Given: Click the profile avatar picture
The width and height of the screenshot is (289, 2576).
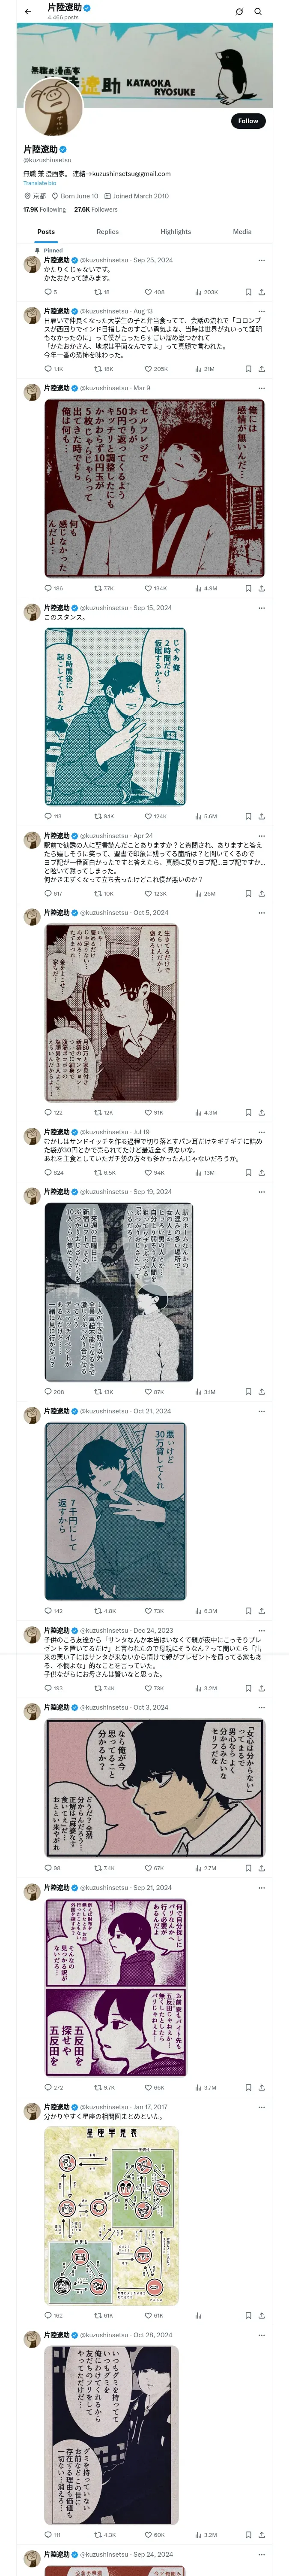Looking at the screenshot, I should (53, 106).
